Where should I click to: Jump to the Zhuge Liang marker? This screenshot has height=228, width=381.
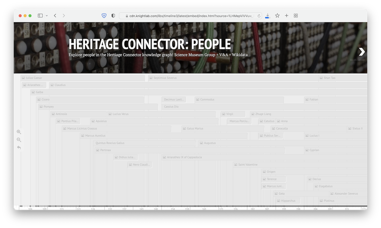coord(309,114)
